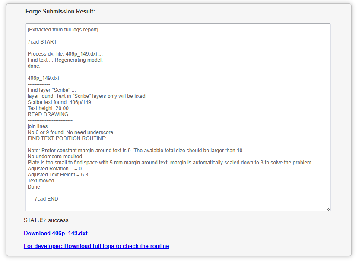Click the Text moved. log line
Screen dimensions: 359x261
point(41,181)
